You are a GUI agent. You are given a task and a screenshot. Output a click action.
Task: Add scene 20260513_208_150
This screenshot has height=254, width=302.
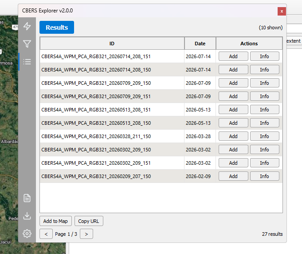[233, 123]
